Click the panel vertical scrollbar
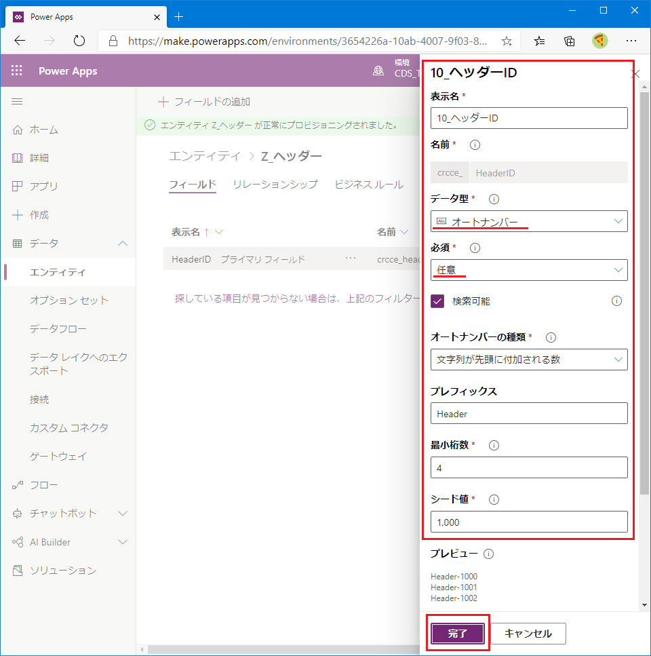The image size is (651, 656). (x=644, y=293)
